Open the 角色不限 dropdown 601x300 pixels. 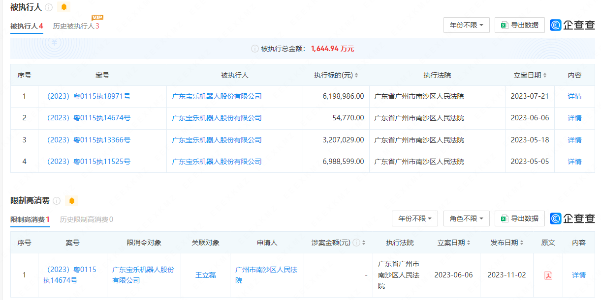pyautogui.click(x=467, y=218)
